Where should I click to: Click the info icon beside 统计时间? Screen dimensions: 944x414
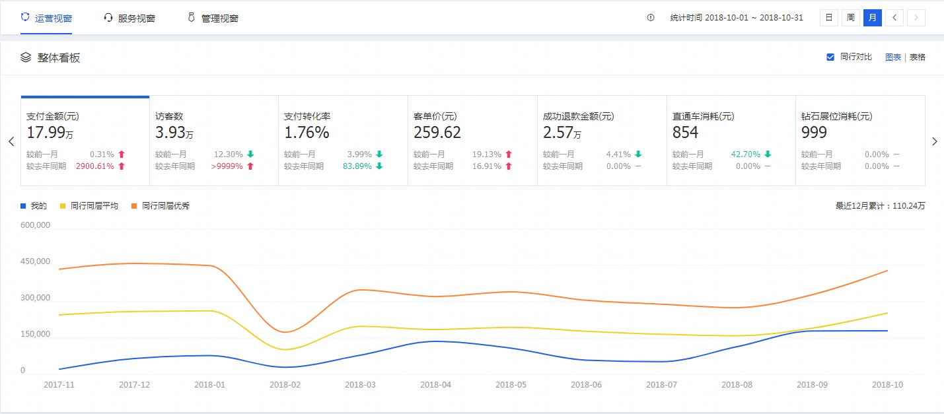pos(651,18)
